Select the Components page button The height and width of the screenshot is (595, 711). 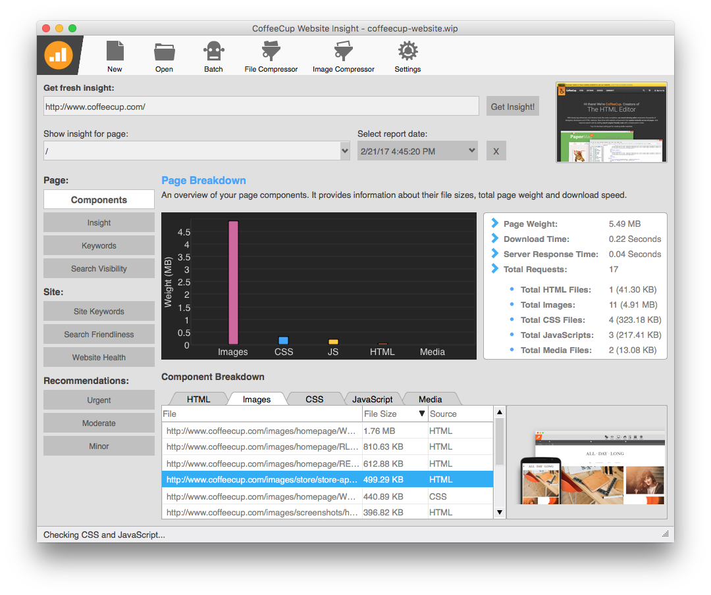(99, 200)
